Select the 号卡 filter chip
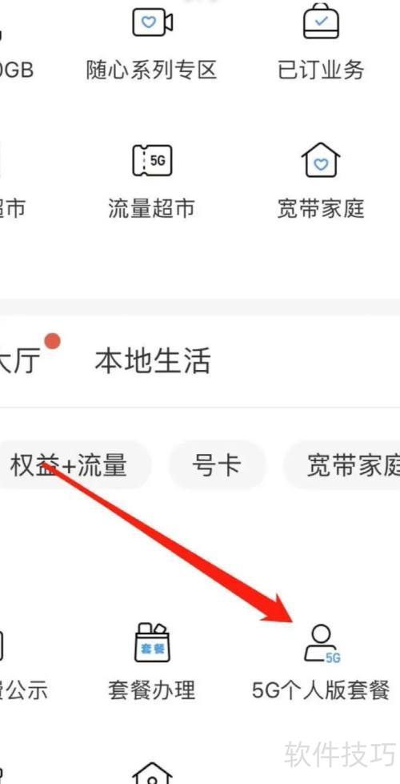Viewport: 400px width, 784px height. [x=217, y=465]
